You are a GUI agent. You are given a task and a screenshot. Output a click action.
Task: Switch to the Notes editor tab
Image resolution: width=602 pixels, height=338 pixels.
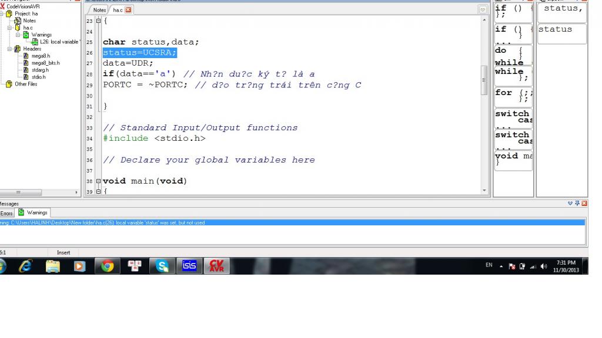[99, 10]
